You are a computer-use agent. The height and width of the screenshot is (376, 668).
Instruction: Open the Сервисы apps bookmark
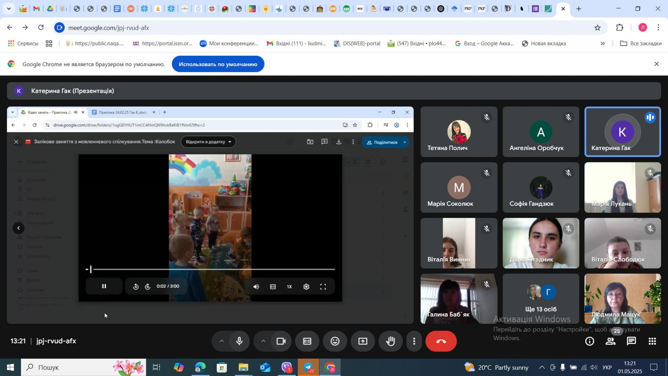(23, 43)
